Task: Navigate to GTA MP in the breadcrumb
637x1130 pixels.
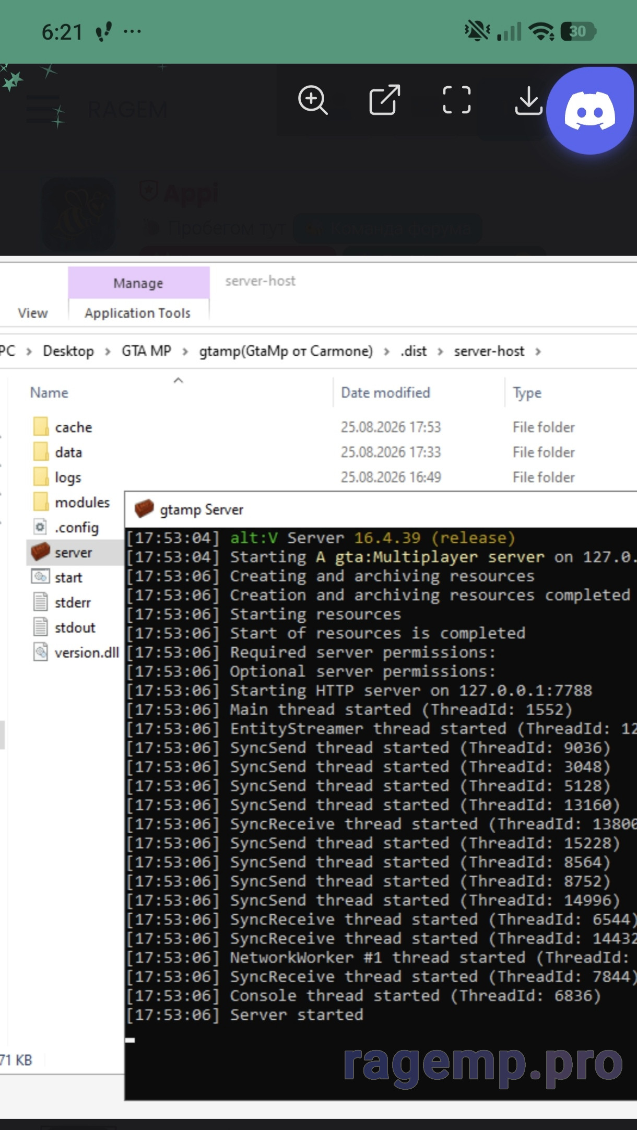Action: tap(146, 351)
